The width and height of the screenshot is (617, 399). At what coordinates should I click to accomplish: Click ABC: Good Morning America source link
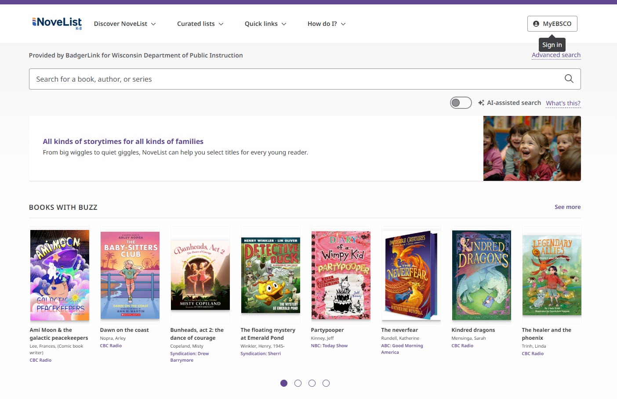pyautogui.click(x=402, y=349)
